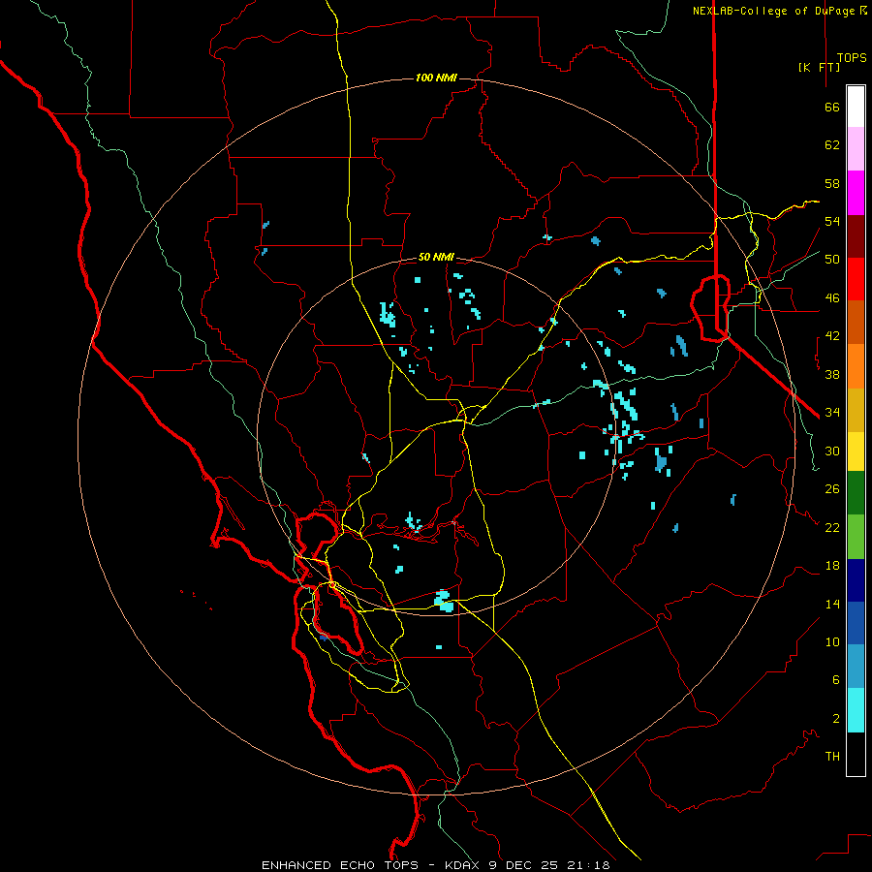Click the steel blue 14 kft swatch
Image resolution: width=872 pixels, height=872 pixels.
(x=856, y=667)
